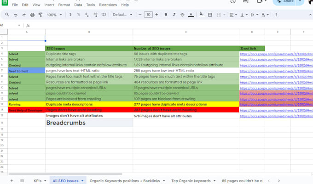Add a new sheet with plus icon
This screenshot has height=184, width=313.
click(12, 181)
